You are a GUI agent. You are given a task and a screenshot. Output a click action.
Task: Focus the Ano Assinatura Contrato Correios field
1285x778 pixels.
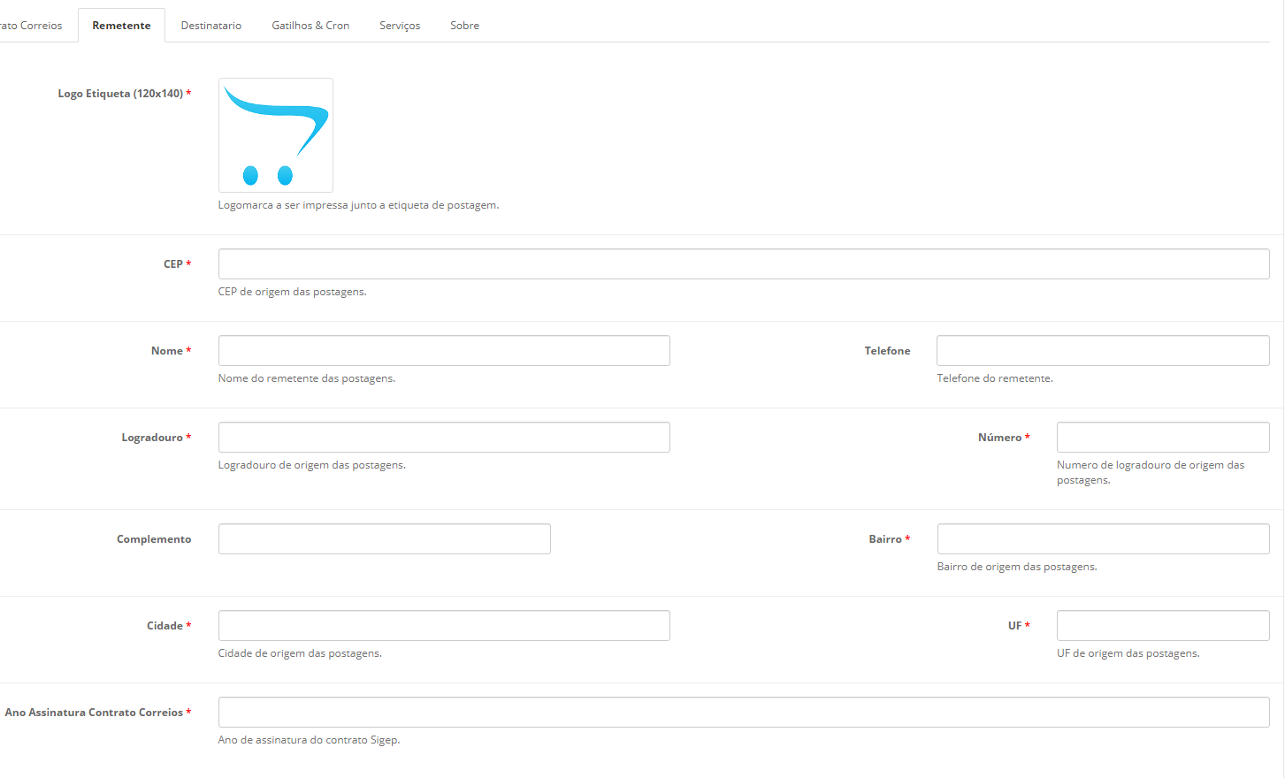point(743,713)
